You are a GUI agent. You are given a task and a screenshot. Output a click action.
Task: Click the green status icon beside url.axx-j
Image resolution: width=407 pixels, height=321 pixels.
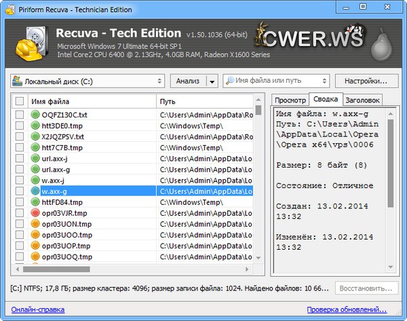click(37, 159)
